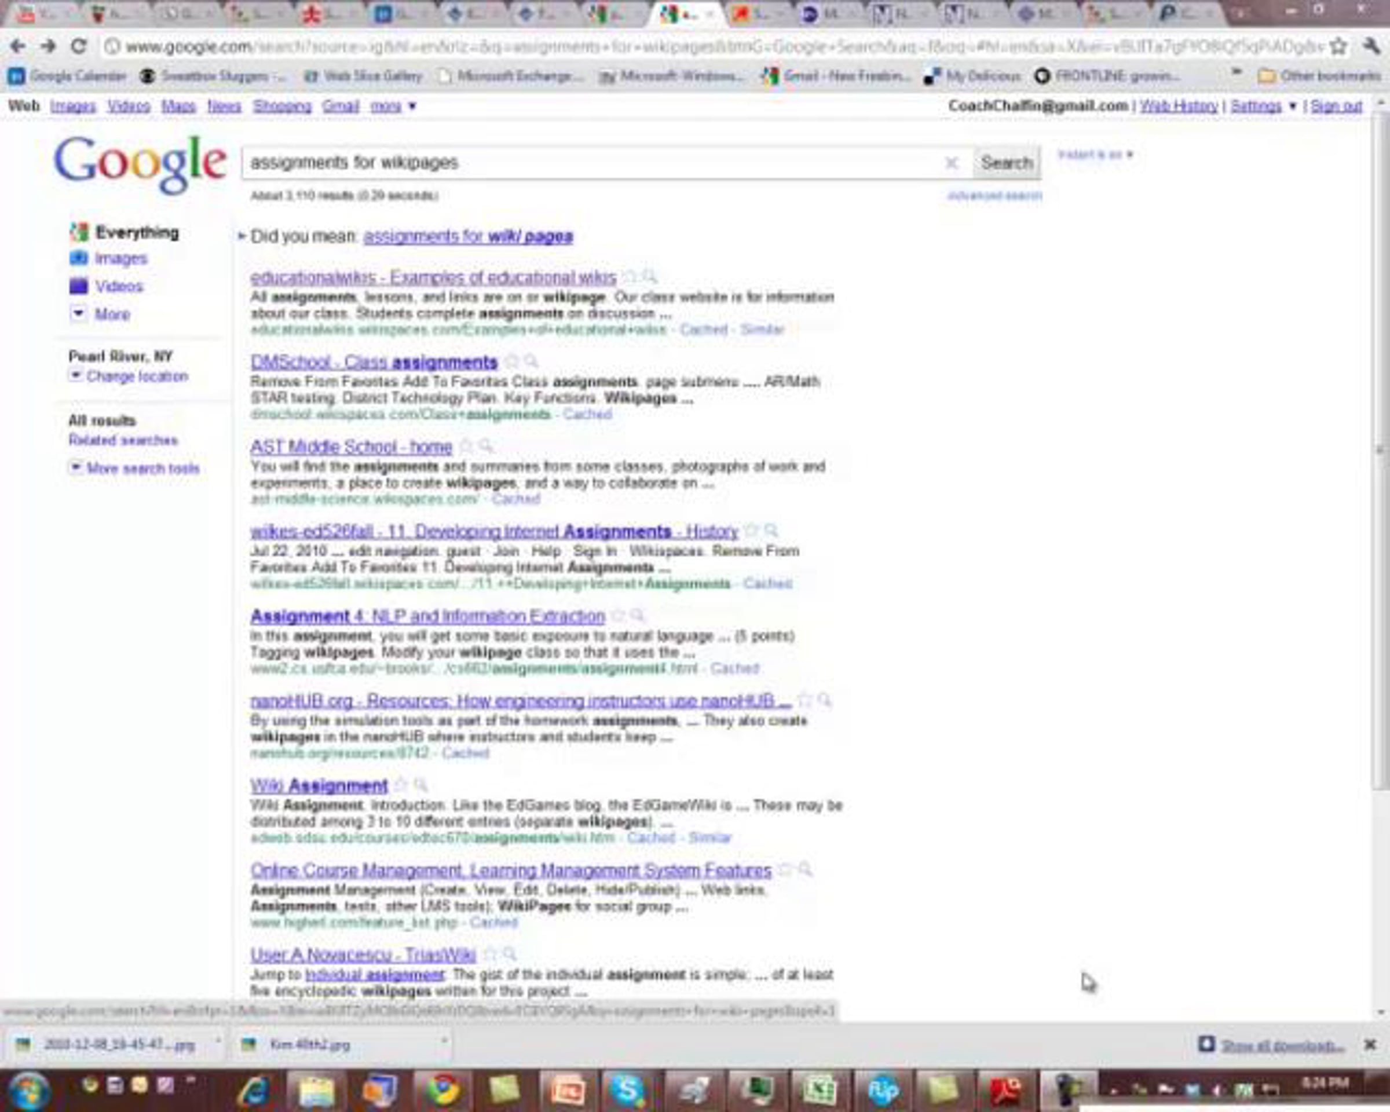Open the 'Instant is on' dropdown
Image resolution: width=1390 pixels, height=1112 pixels.
(1095, 155)
